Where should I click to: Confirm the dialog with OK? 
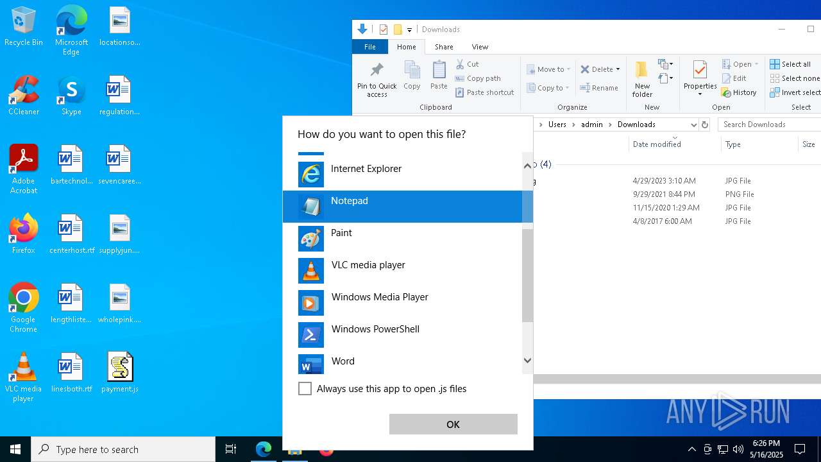click(x=453, y=424)
